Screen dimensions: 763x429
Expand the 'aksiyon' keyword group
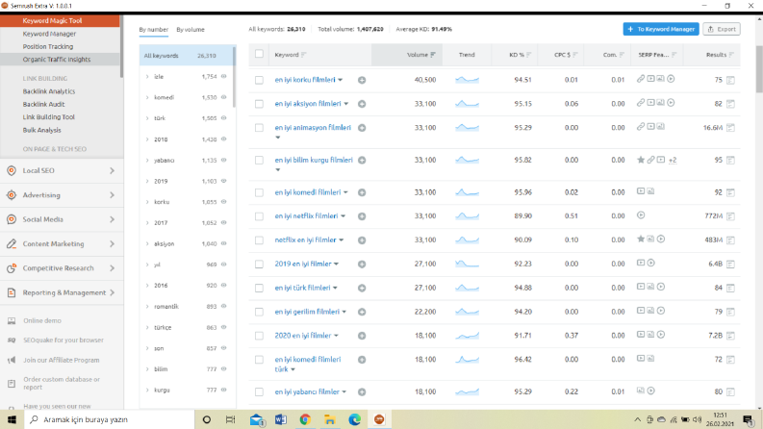point(147,243)
